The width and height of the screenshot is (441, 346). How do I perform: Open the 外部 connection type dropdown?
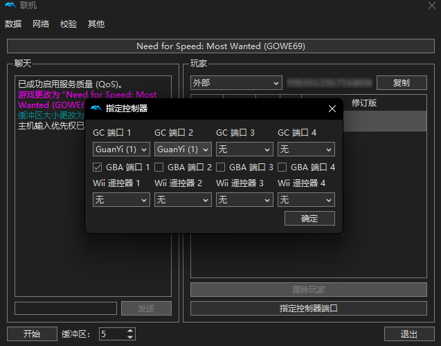(x=236, y=83)
